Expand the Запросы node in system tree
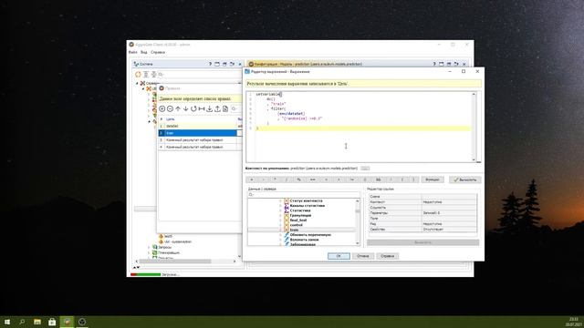Screen dimensions: 584x328 point(150,247)
